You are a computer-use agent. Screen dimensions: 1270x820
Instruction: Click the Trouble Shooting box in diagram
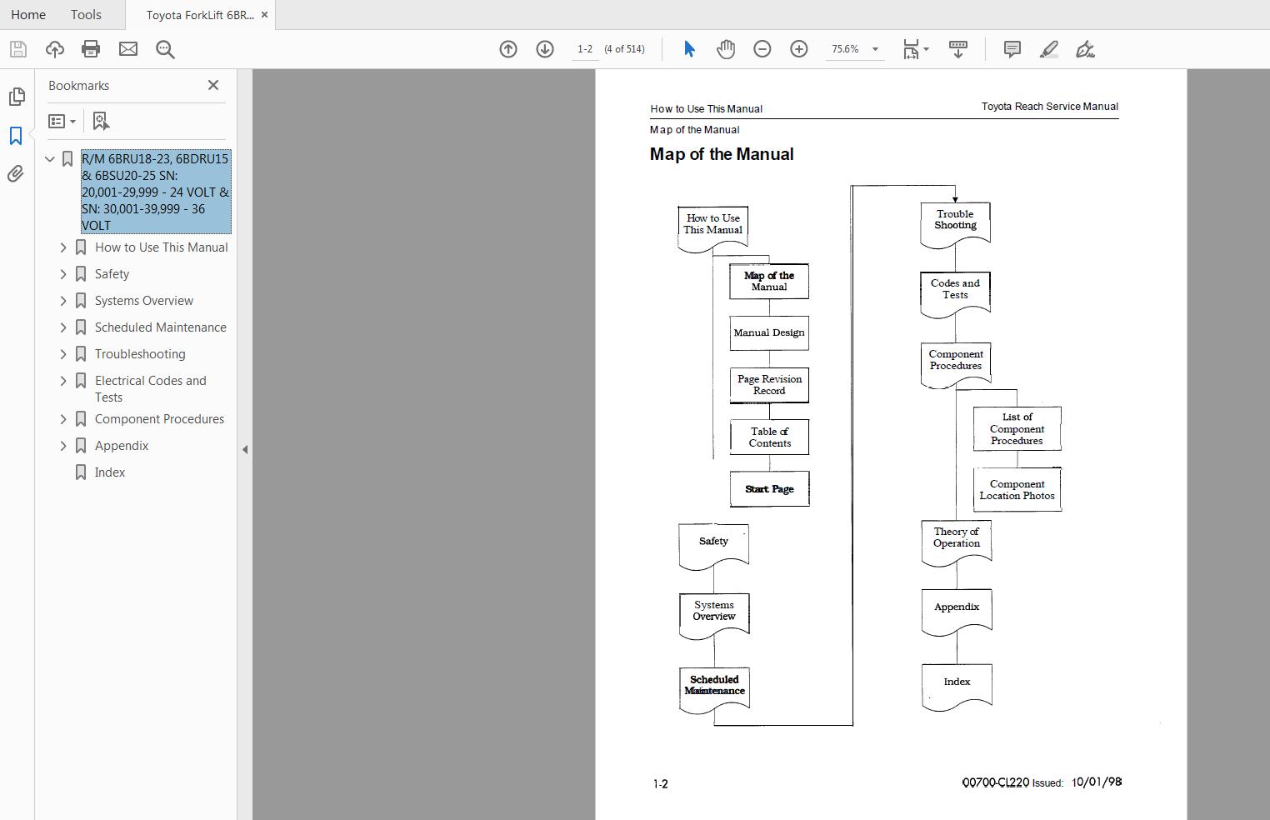(x=955, y=223)
